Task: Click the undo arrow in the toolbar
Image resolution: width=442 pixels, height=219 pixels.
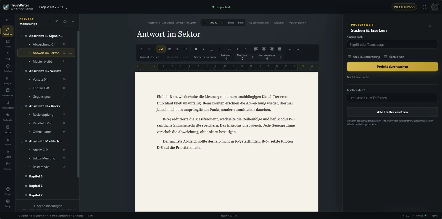Action: tap(141, 49)
